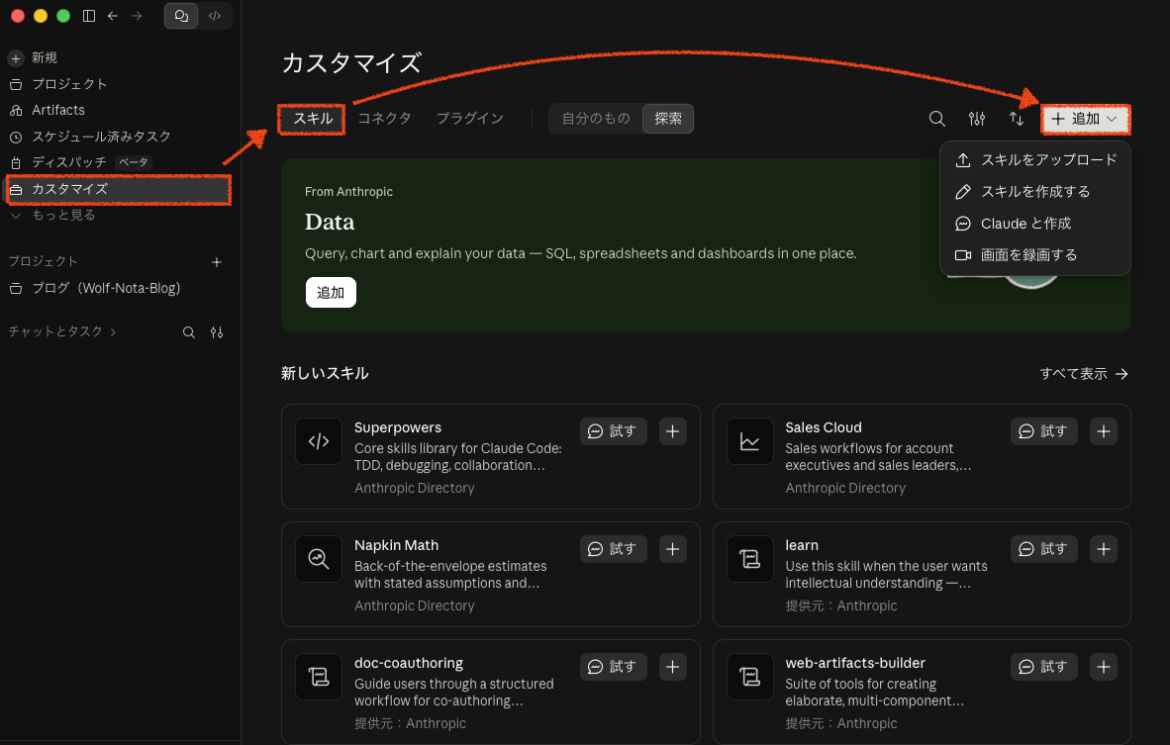Go back with the left arrow

113,16
